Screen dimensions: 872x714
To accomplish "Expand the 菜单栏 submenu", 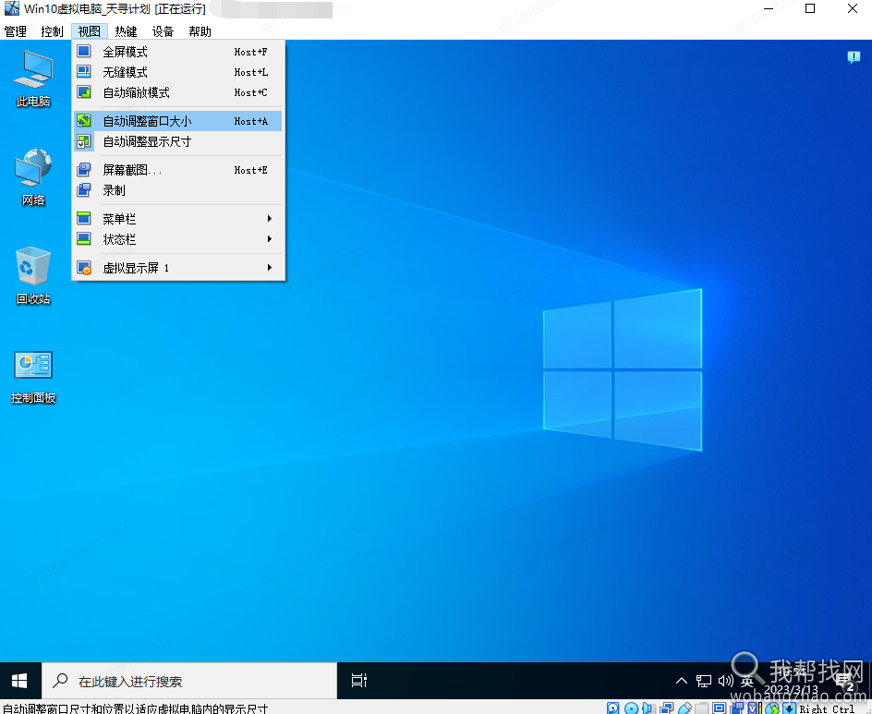I will [x=178, y=219].
